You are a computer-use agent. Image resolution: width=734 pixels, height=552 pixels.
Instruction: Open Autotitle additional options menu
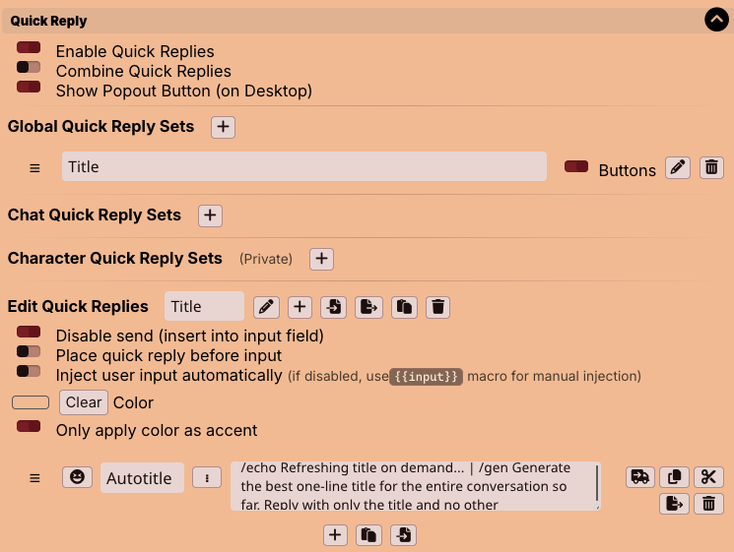point(207,477)
